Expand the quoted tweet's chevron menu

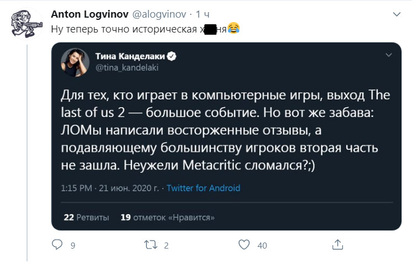[x=389, y=55]
